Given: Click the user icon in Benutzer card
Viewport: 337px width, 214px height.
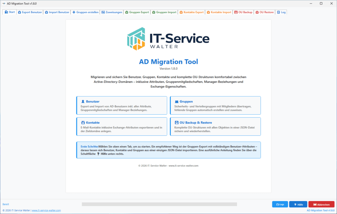Looking at the screenshot, I should coord(83,101).
